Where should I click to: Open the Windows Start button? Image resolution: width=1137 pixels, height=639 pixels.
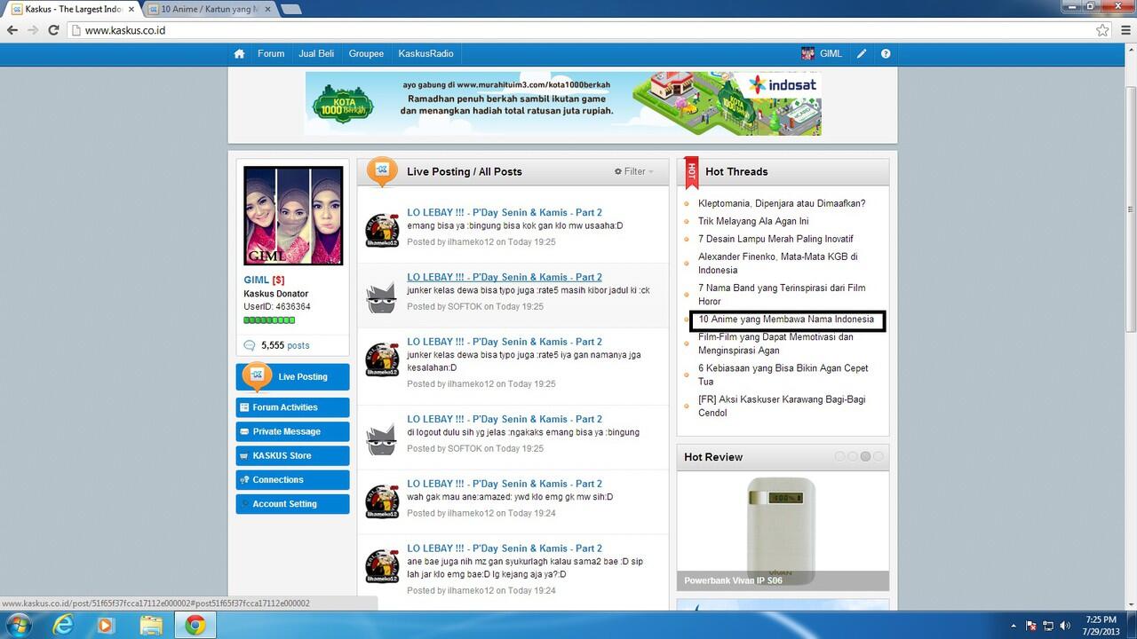point(18,625)
